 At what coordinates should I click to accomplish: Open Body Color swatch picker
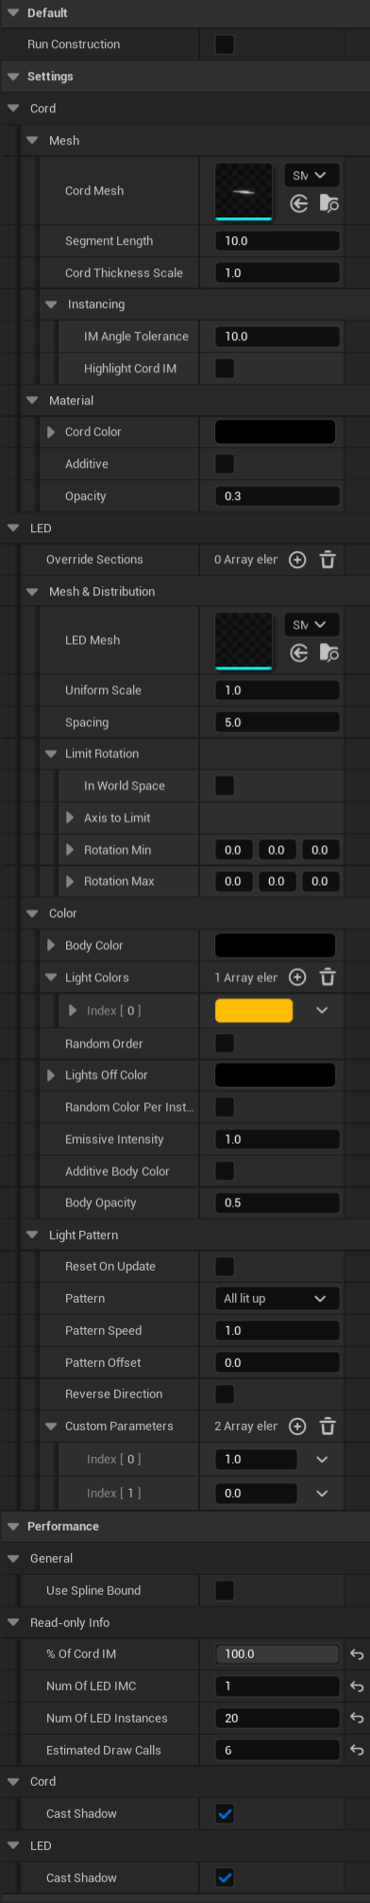[276, 945]
